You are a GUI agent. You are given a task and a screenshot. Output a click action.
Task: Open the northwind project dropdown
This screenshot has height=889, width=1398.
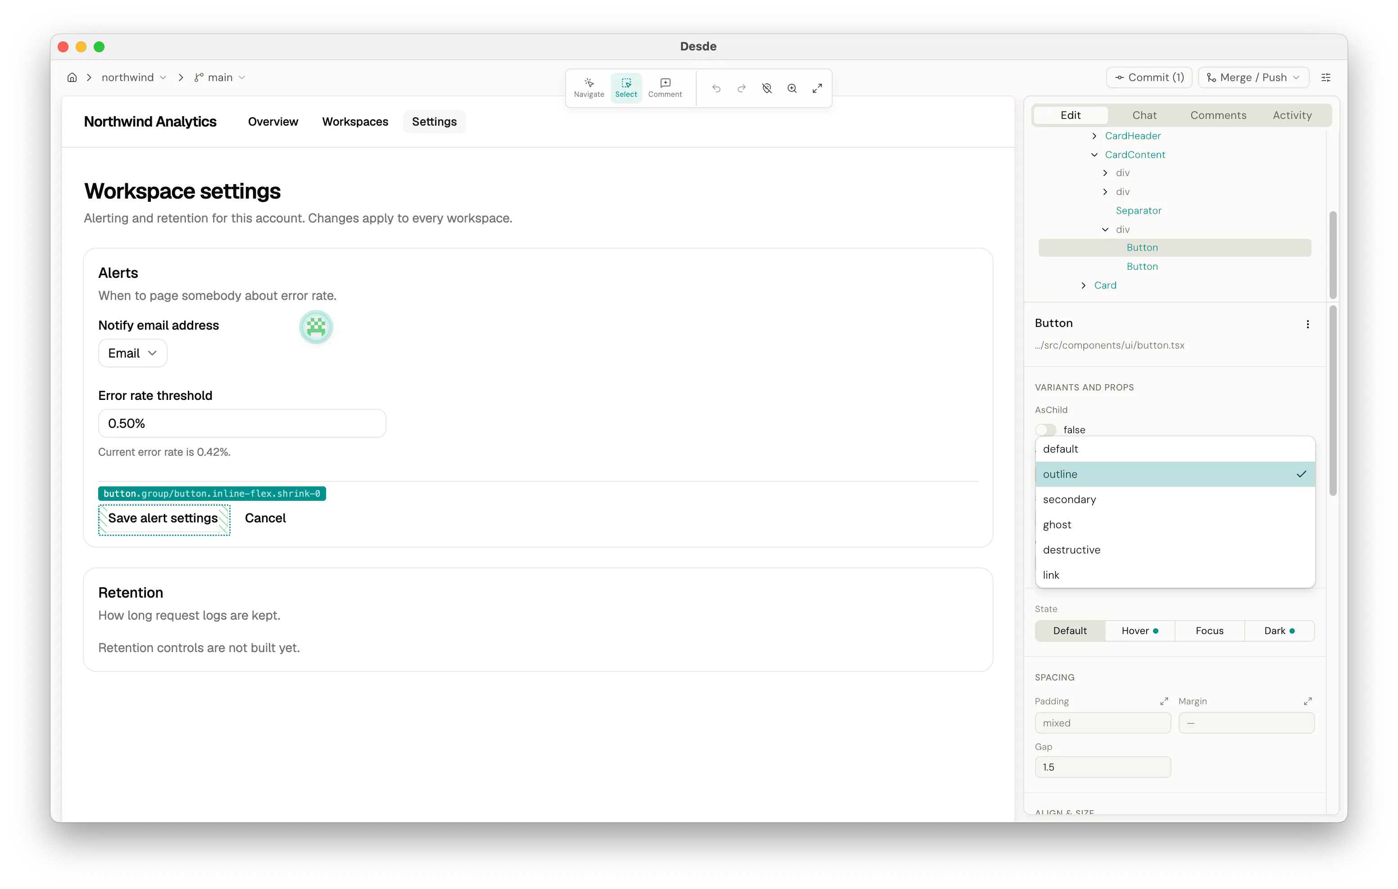[134, 77]
